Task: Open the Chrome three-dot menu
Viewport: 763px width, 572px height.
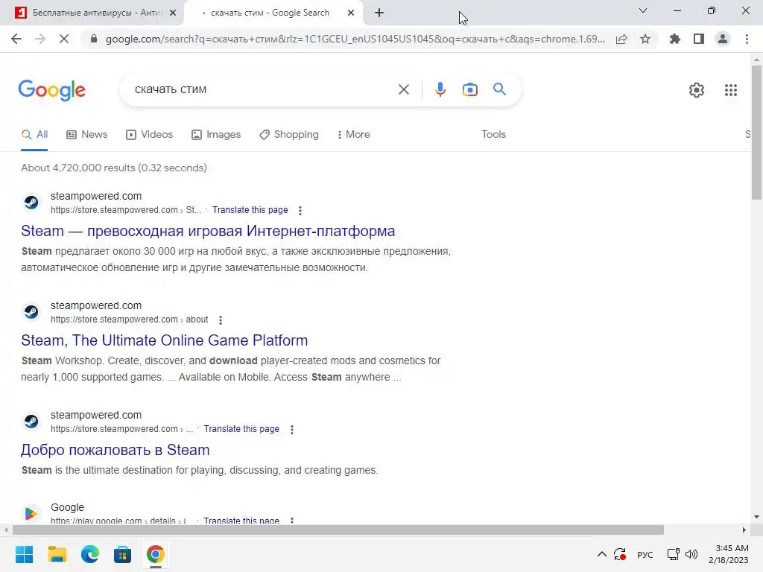Action: point(747,39)
